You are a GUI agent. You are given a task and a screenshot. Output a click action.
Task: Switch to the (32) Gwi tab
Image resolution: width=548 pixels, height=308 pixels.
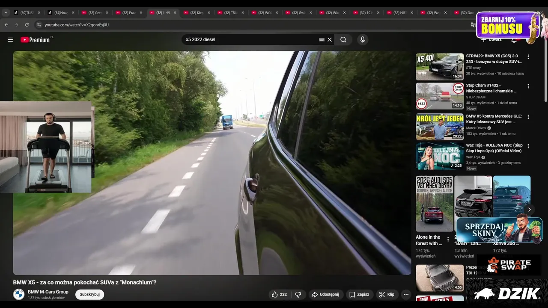[298, 13]
